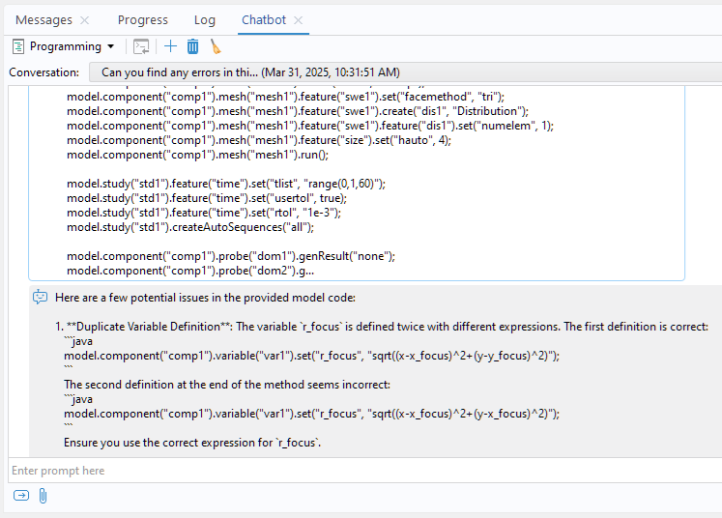This screenshot has width=722, height=518.
Task: Open the Conversation selector dropdown
Action: pyautogui.click(x=402, y=72)
